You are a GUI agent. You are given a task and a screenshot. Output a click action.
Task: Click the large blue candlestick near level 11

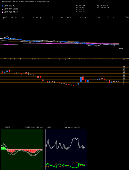(81, 80)
